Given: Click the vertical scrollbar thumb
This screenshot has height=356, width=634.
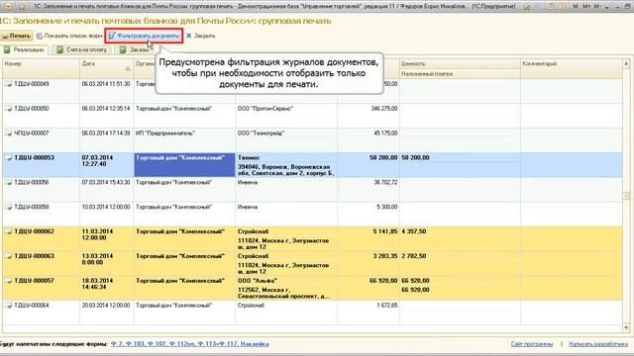Looking at the screenshot, I should (626, 196).
